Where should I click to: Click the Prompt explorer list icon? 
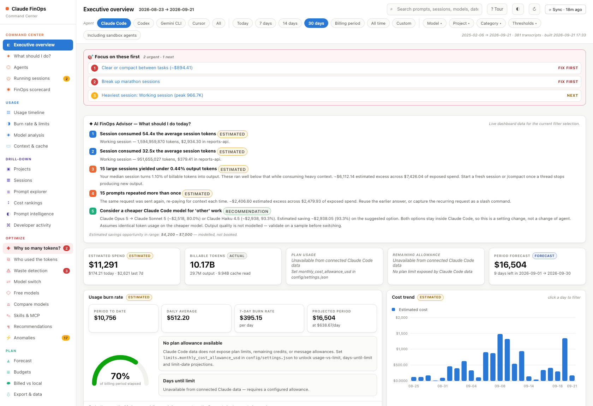coord(8,192)
